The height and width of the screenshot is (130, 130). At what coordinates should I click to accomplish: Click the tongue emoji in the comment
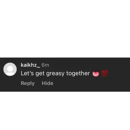(96, 73)
